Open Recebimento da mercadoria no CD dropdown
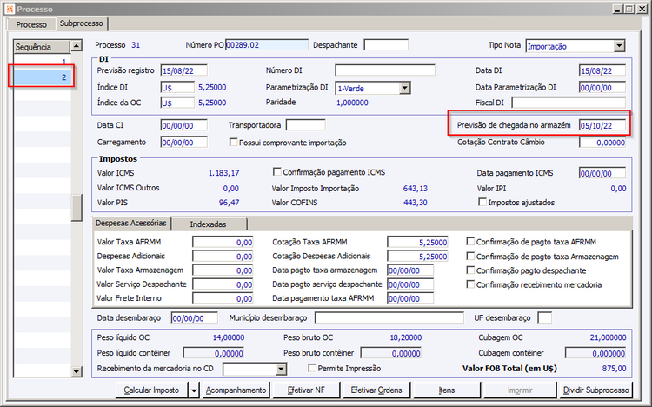 [x=280, y=369]
